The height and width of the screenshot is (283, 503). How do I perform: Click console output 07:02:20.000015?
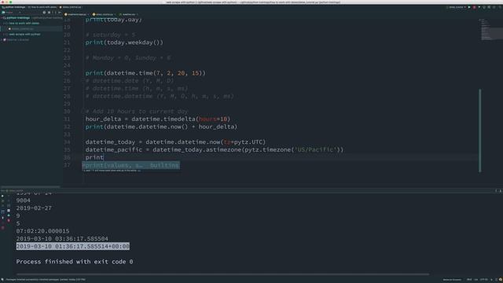click(42, 231)
